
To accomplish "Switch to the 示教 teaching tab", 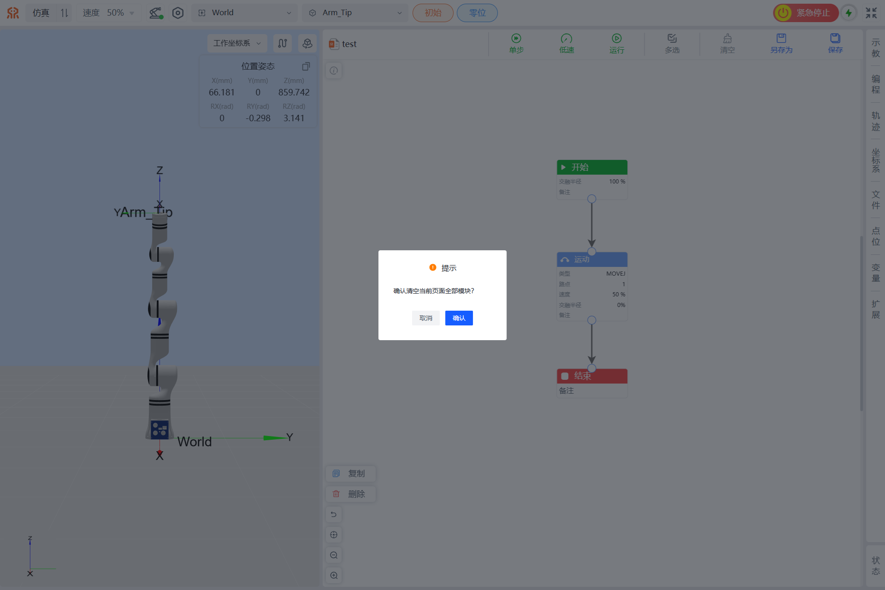I will [875, 48].
